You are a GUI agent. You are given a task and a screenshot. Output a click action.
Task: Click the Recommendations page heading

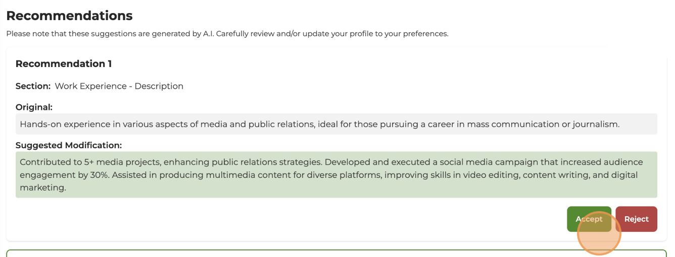pos(69,16)
